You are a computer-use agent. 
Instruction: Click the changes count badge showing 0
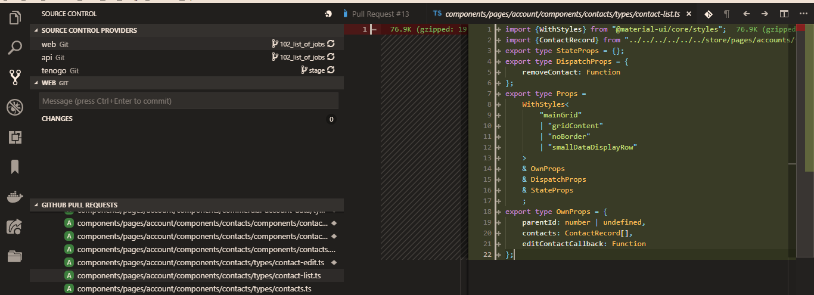pyautogui.click(x=331, y=119)
